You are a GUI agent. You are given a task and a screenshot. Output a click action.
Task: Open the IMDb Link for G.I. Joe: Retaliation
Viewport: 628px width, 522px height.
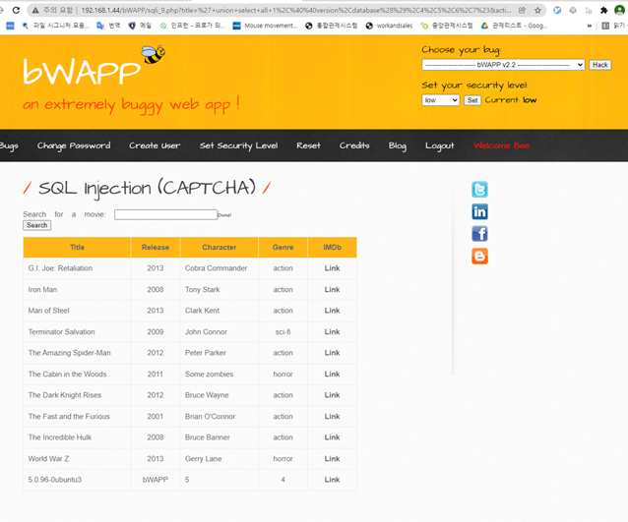(x=332, y=268)
